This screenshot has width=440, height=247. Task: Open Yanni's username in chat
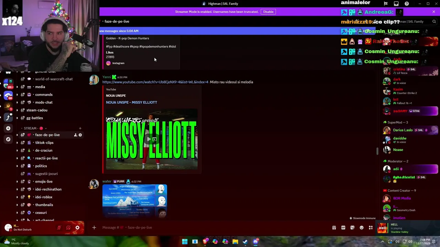coord(107,77)
